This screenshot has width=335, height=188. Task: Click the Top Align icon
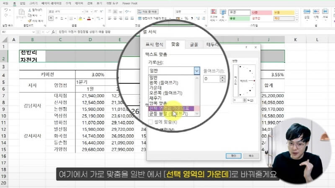[110, 12]
